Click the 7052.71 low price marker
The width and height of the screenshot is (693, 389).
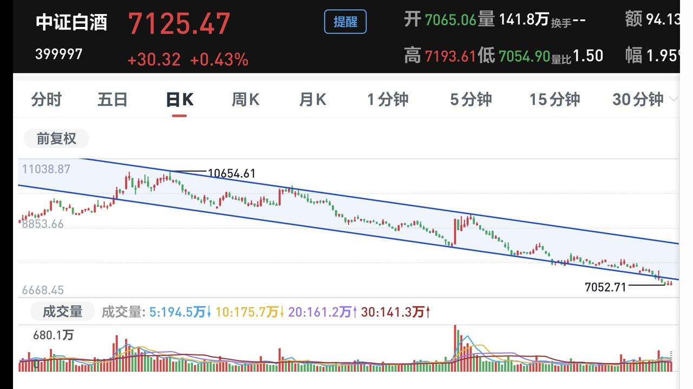(x=605, y=287)
